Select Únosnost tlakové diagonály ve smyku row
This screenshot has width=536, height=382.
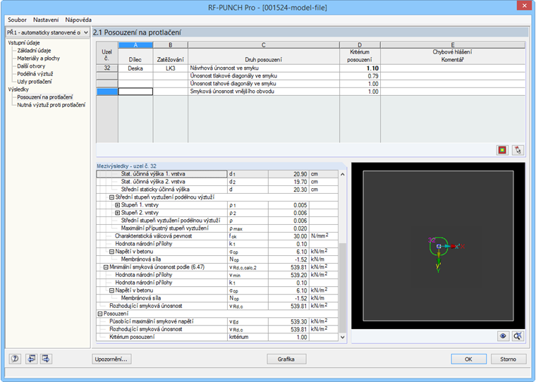(x=264, y=76)
